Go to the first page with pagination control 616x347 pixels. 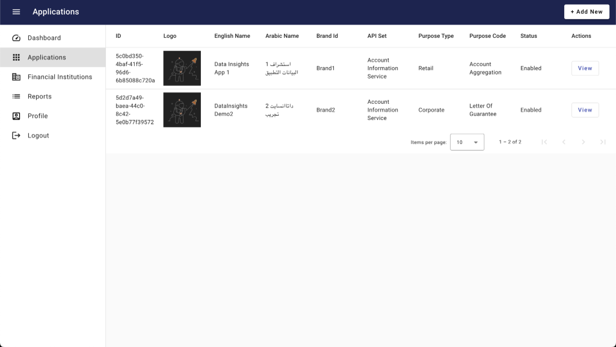544,142
